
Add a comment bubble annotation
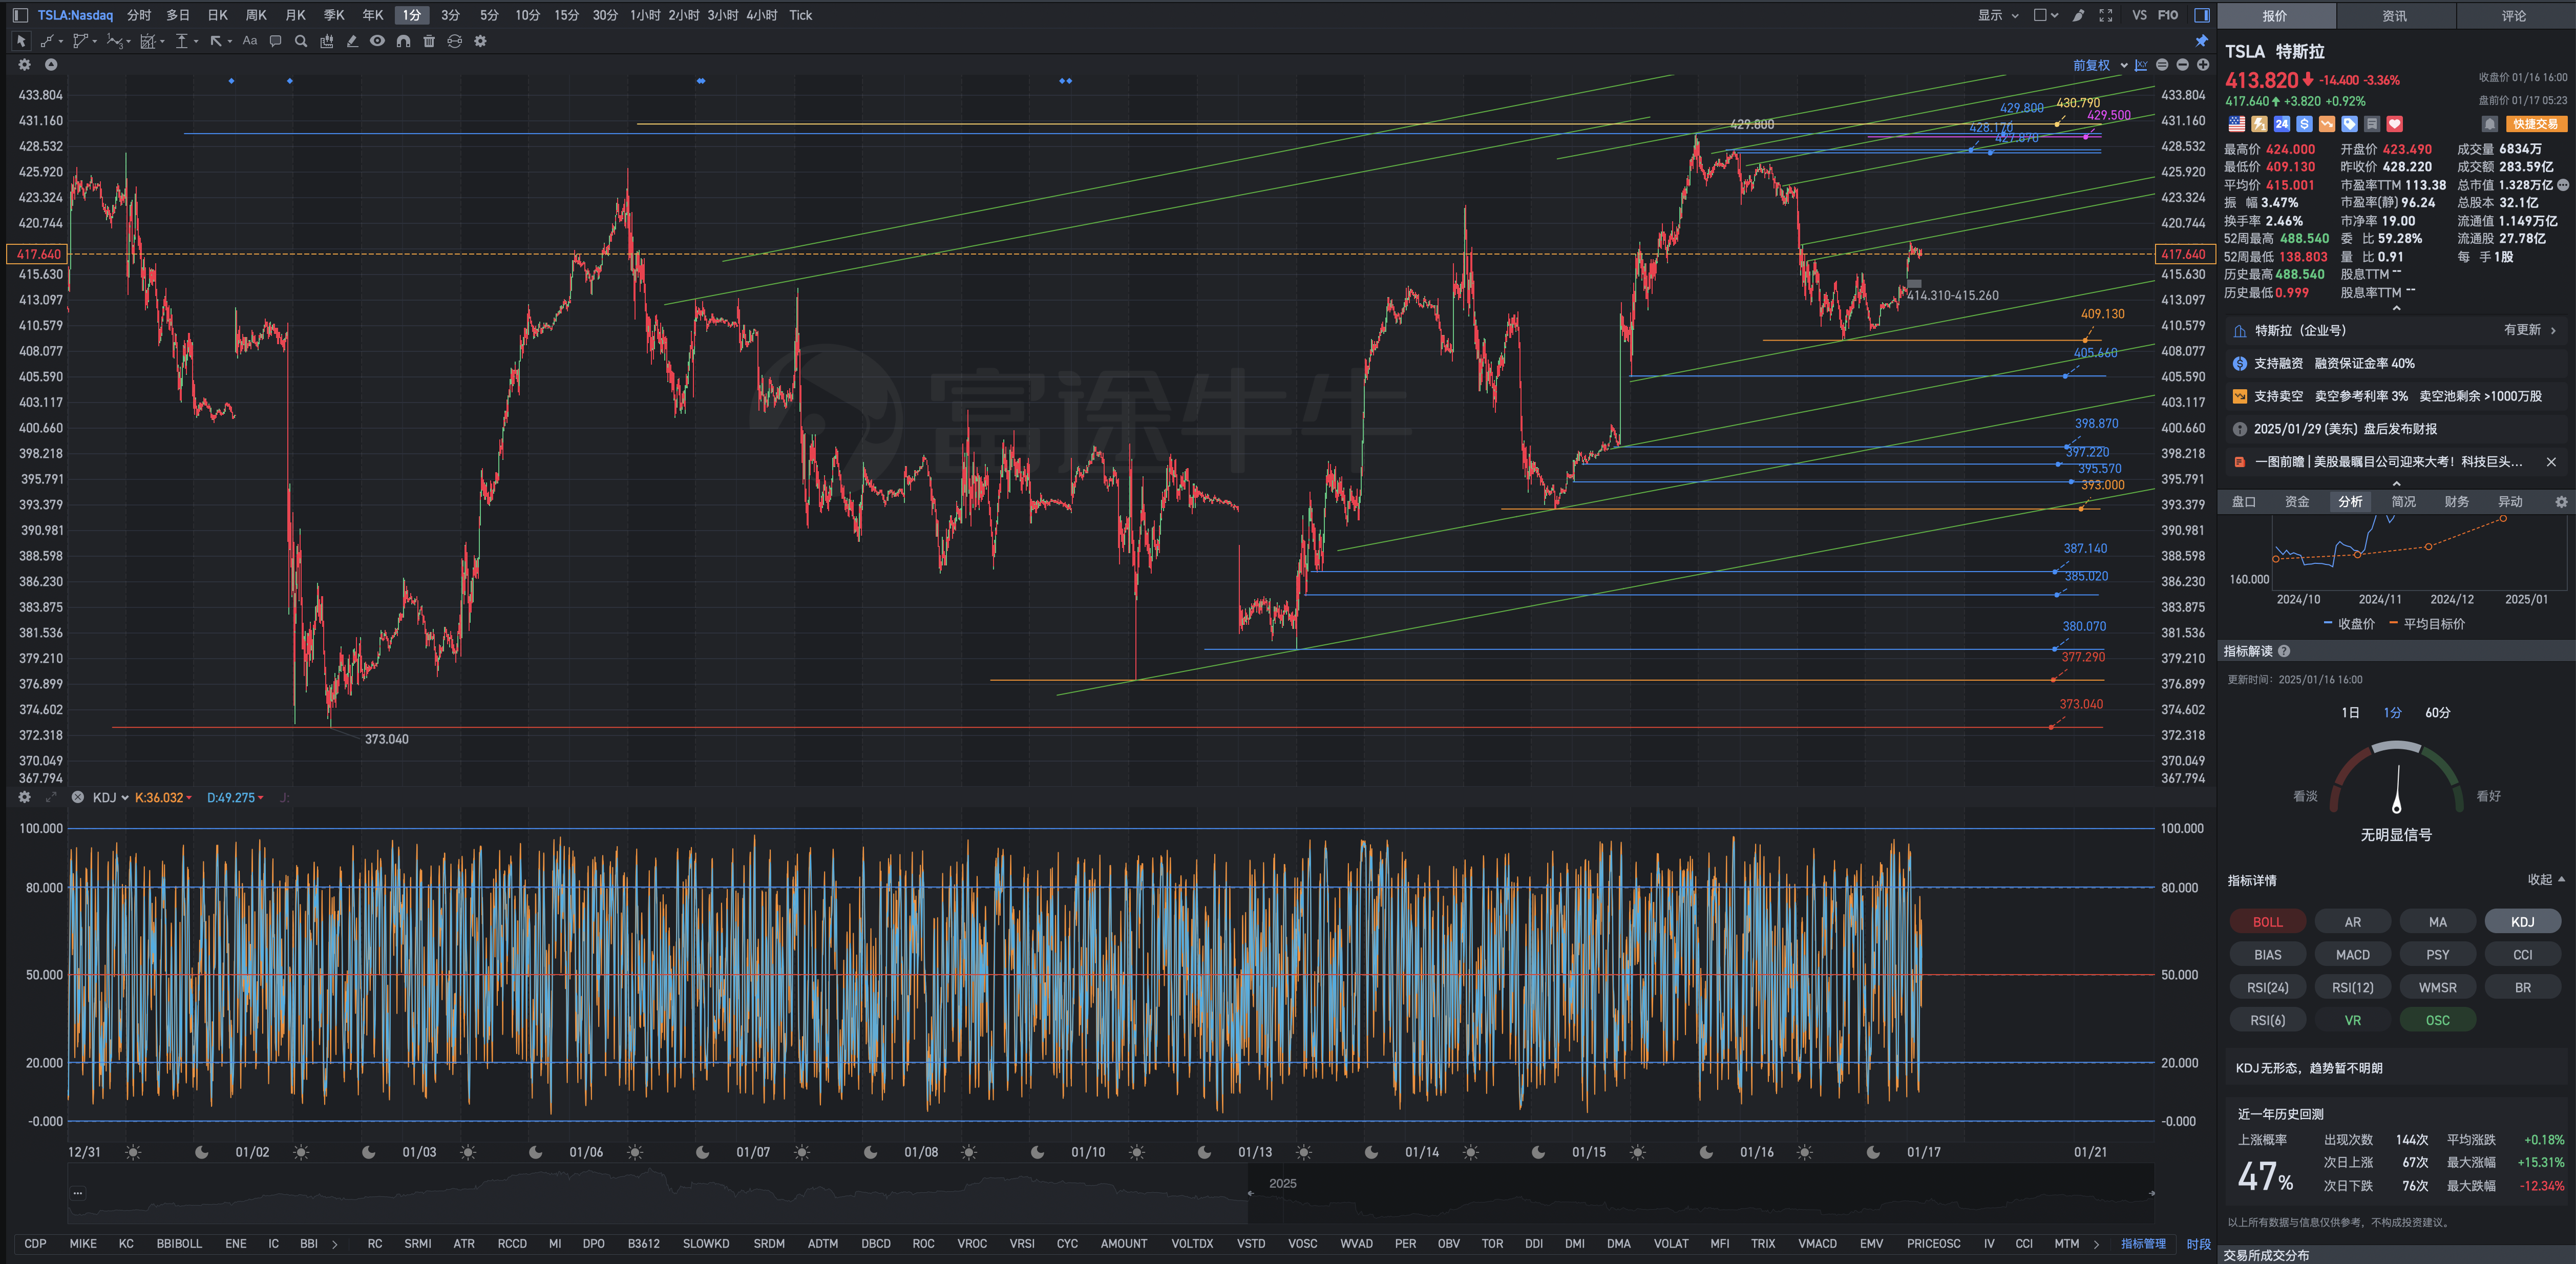coord(275,41)
